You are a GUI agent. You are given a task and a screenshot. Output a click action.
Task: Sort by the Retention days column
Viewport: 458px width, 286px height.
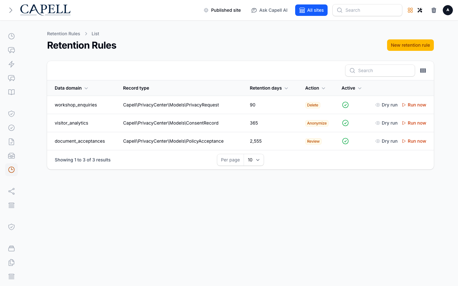pyautogui.click(x=269, y=88)
